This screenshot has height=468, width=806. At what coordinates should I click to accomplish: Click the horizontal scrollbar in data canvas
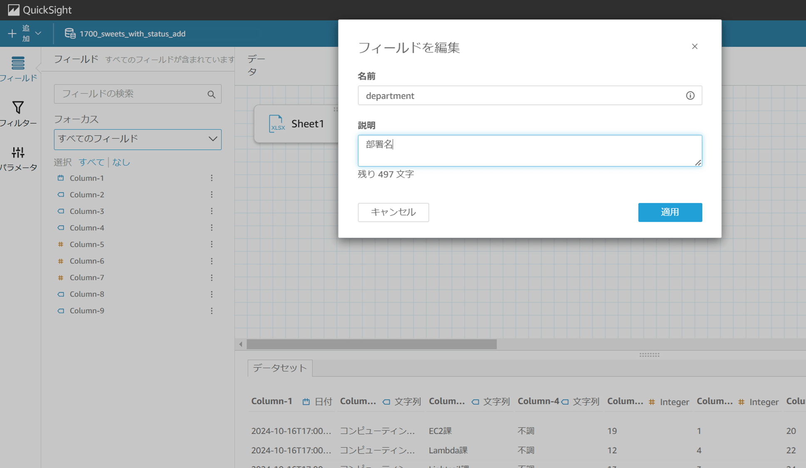click(x=371, y=344)
